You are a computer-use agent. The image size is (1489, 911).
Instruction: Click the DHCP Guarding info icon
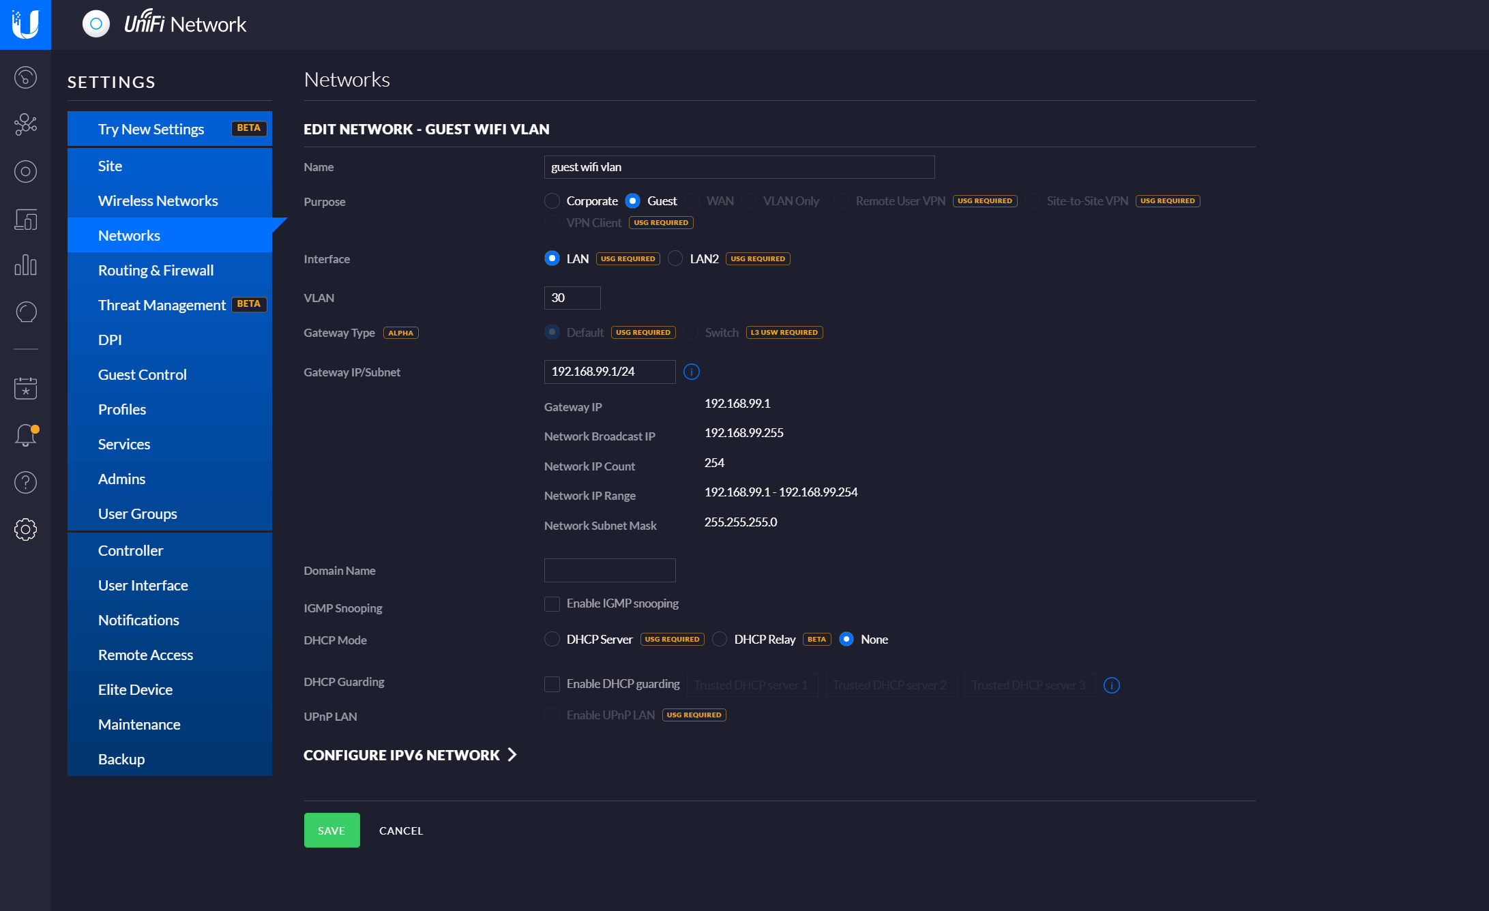(1111, 685)
